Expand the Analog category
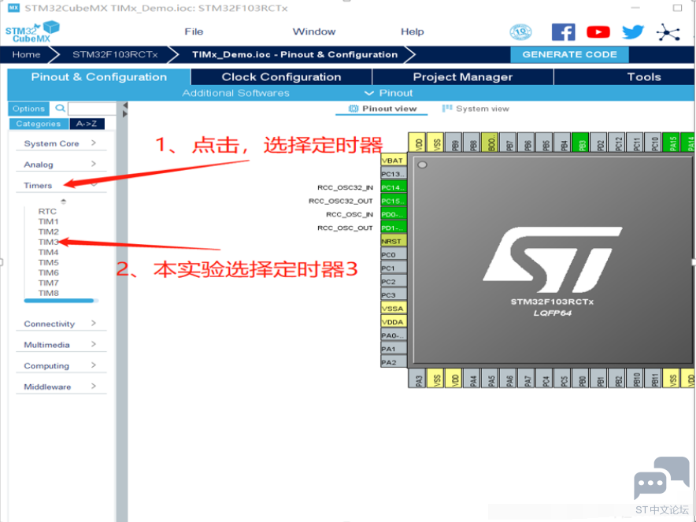Image resolution: width=696 pixels, height=522 pixels. (61, 165)
